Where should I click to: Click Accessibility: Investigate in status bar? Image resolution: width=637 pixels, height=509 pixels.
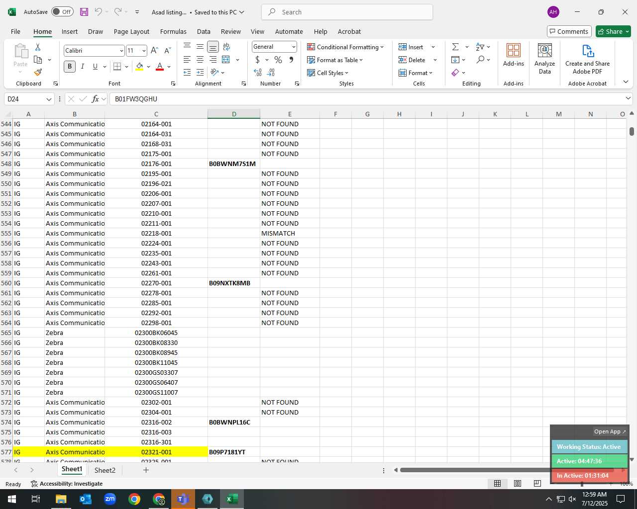pyautogui.click(x=67, y=484)
